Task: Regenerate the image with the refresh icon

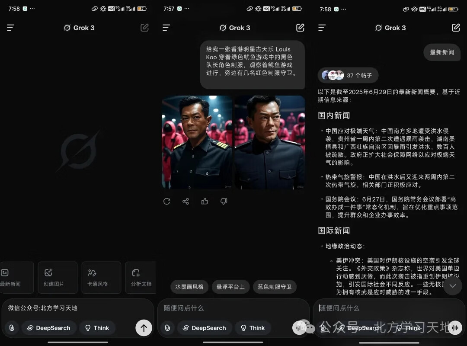Action: coord(167,201)
